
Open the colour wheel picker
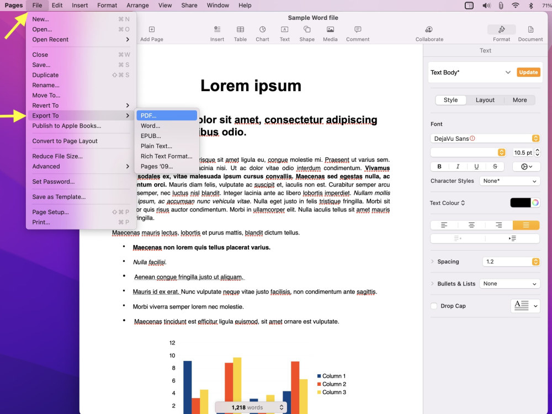click(x=535, y=203)
